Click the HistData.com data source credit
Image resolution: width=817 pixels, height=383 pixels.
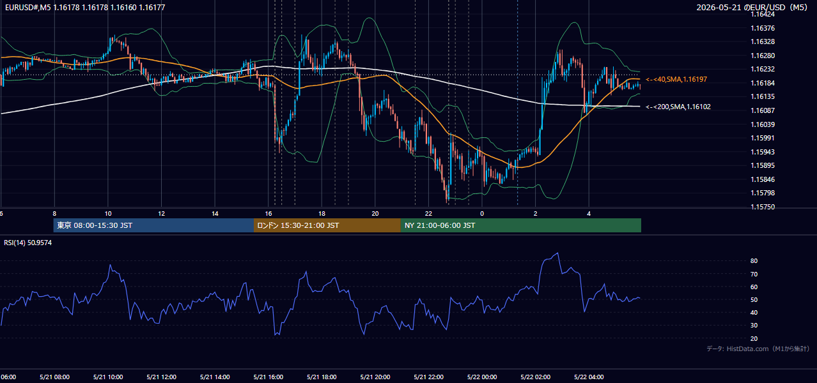(758, 349)
